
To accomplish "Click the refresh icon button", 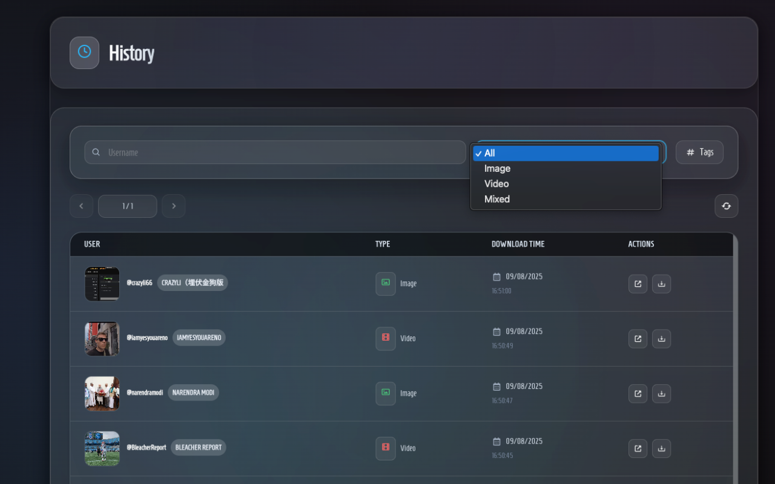I will click(726, 206).
